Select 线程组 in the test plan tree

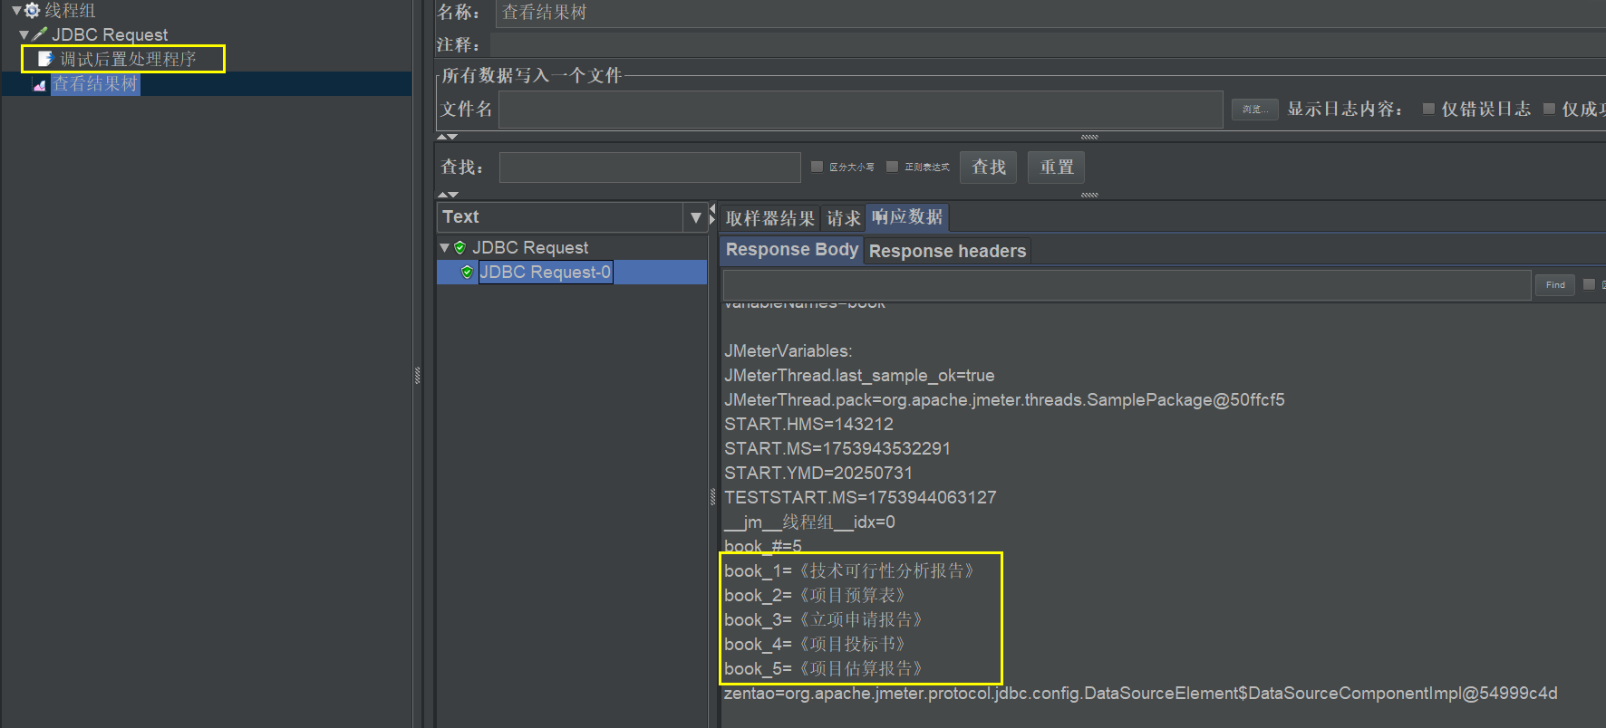(70, 11)
